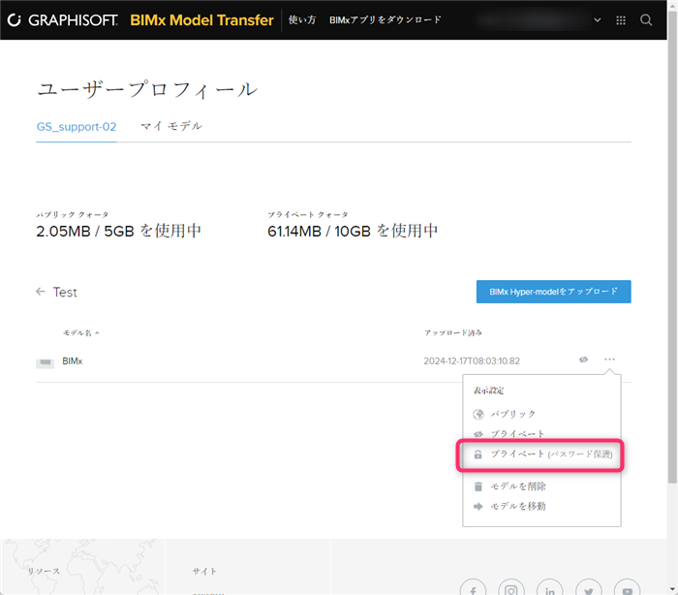Choose モデルを削除 from the menu
This screenshot has width=678, height=595.
509,486
